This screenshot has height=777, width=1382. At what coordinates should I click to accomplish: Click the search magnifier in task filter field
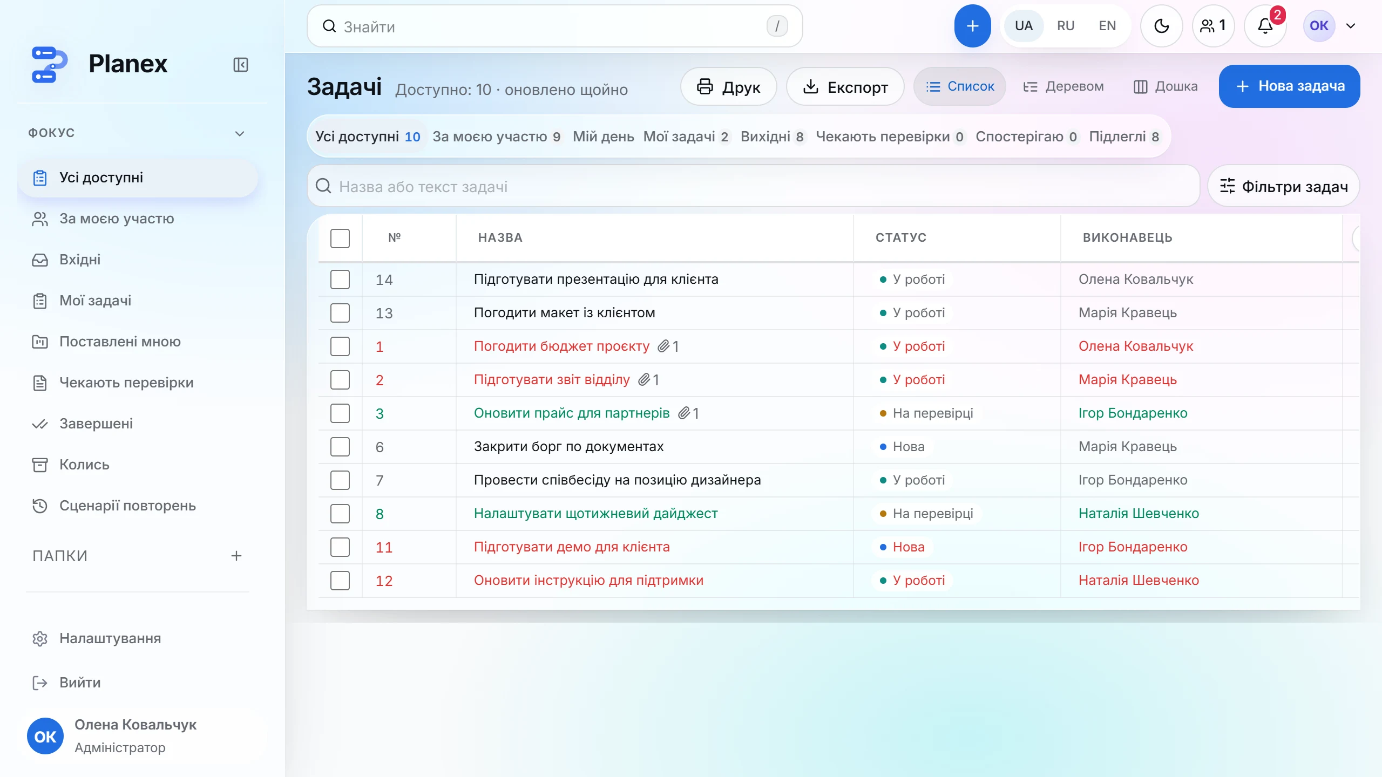pyautogui.click(x=323, y=186)
